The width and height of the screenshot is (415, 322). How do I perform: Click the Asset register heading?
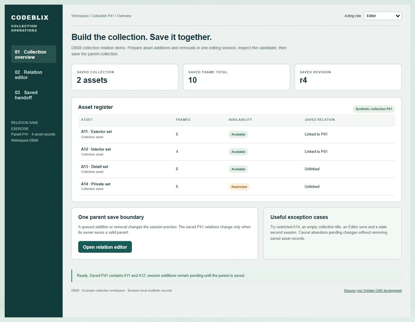(96, 107)
